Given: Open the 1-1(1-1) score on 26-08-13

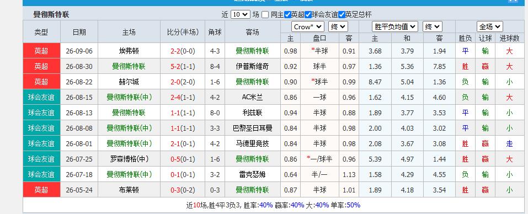Looking at the screenshot, I should pyautogui.click(x=183, y=113).
